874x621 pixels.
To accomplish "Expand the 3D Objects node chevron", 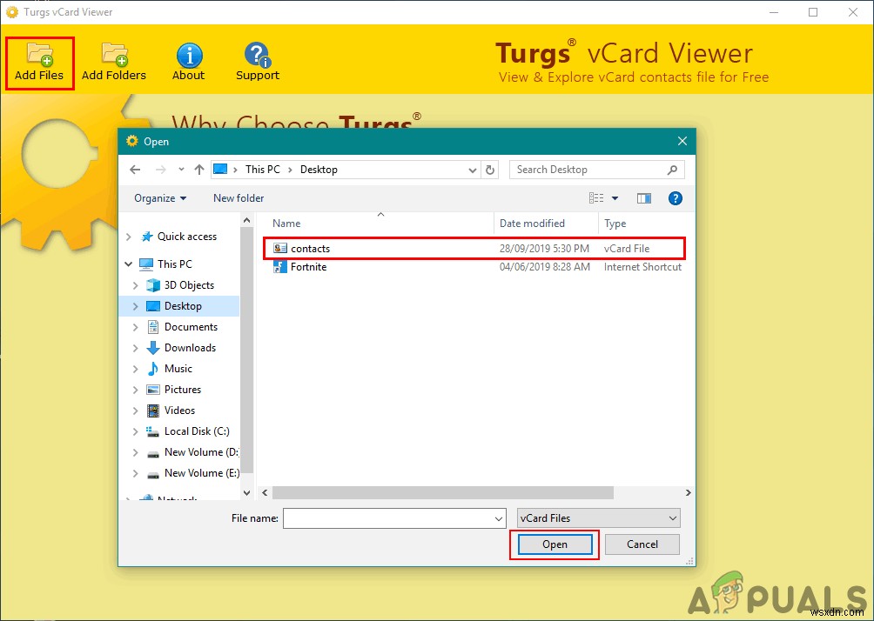I will pyautogui.click(x=136, y=285).
